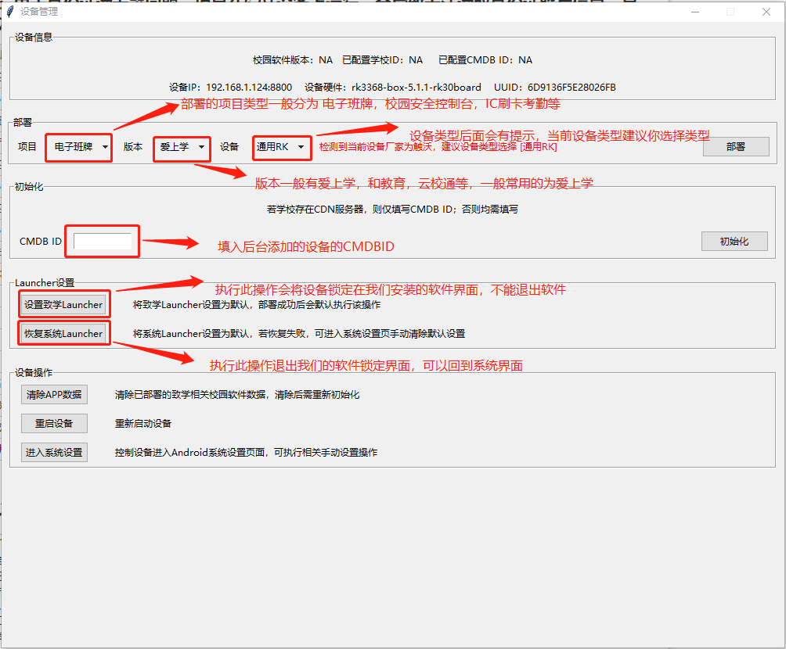Image resolution: width=786 pixels, height=649 pixels.
Task: Close the 设备管理 window
Action: coord(766,12)
